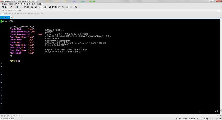Image resolution: width=222 pixels, height=120 pixels.
Task: Click the Find magnifier toolbar icon
Action: pyautogui.click(x=28, y=7)
